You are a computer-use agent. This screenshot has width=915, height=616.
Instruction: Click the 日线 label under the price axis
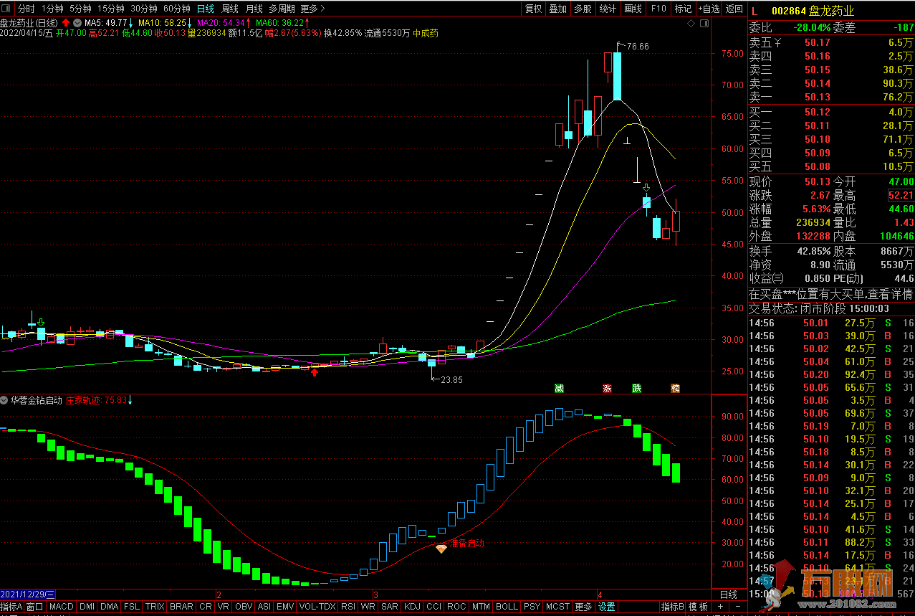[729, 594]
